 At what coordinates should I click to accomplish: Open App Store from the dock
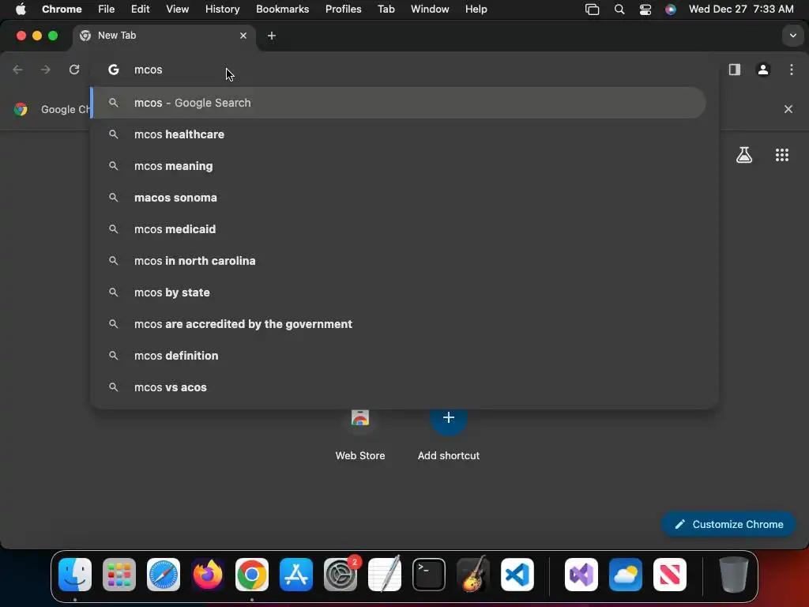pos(296,575)
